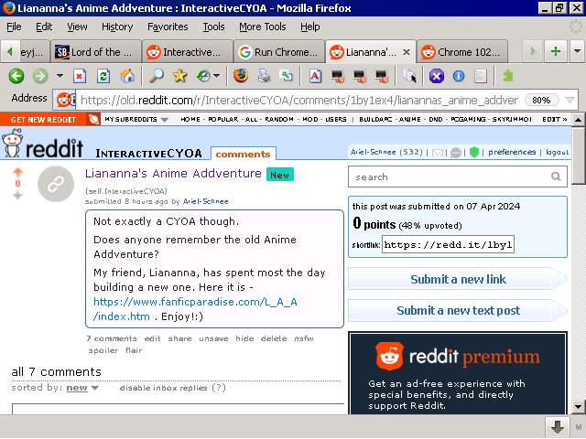Open the POPULAR link in the top bar

pos(222,120)
